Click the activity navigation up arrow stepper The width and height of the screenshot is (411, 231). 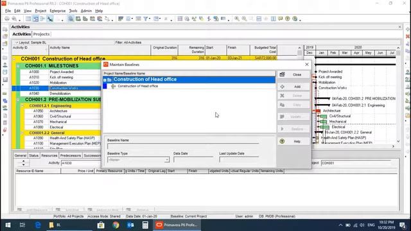[x=24, y=161]
